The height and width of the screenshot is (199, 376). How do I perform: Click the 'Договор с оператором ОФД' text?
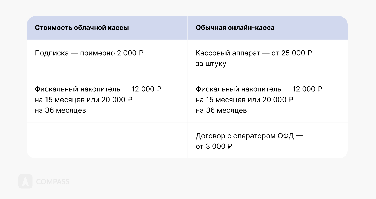(245, 136)
